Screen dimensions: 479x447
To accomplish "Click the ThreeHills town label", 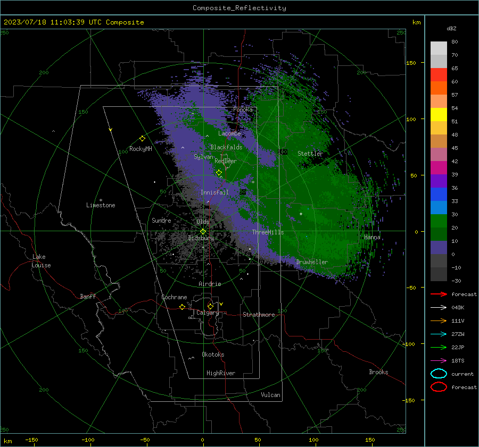I will point(268,232).
